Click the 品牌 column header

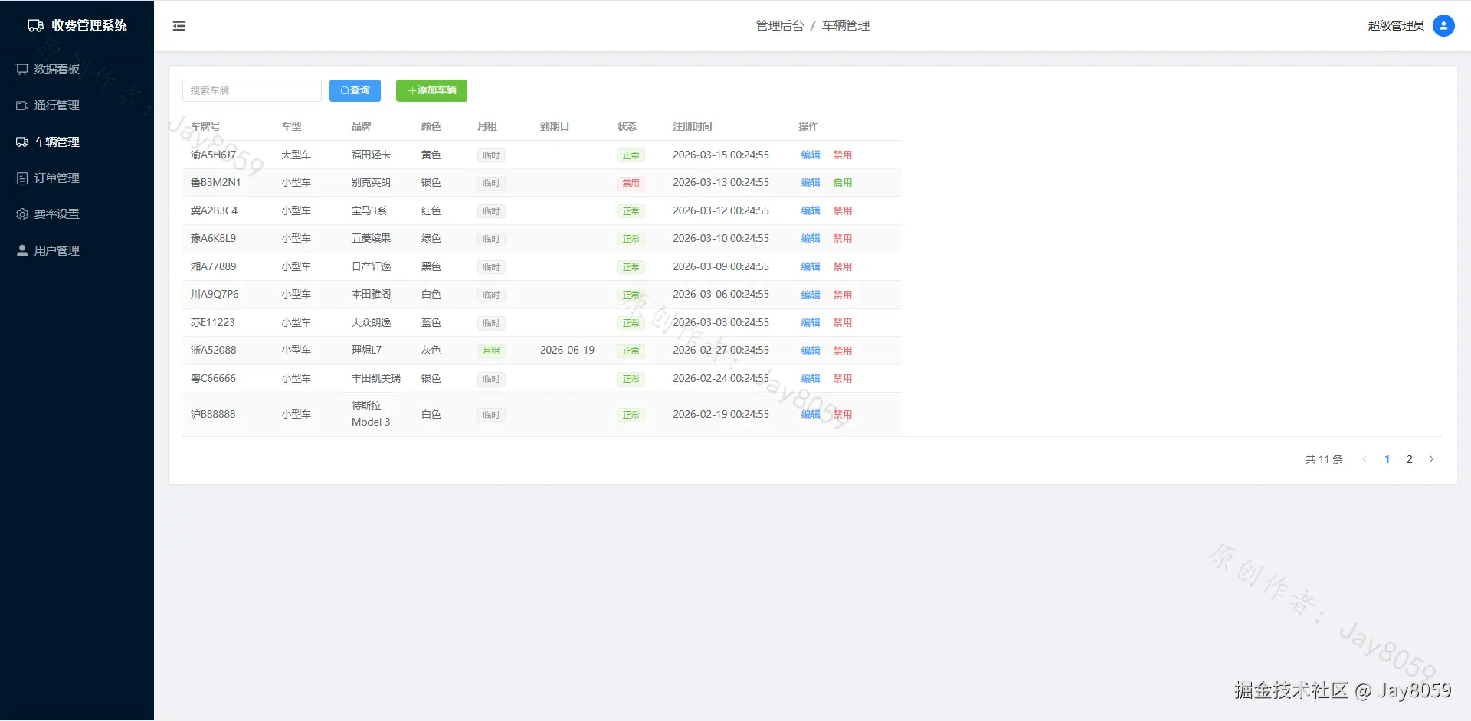pyautogui.click(x=362, y=126)
